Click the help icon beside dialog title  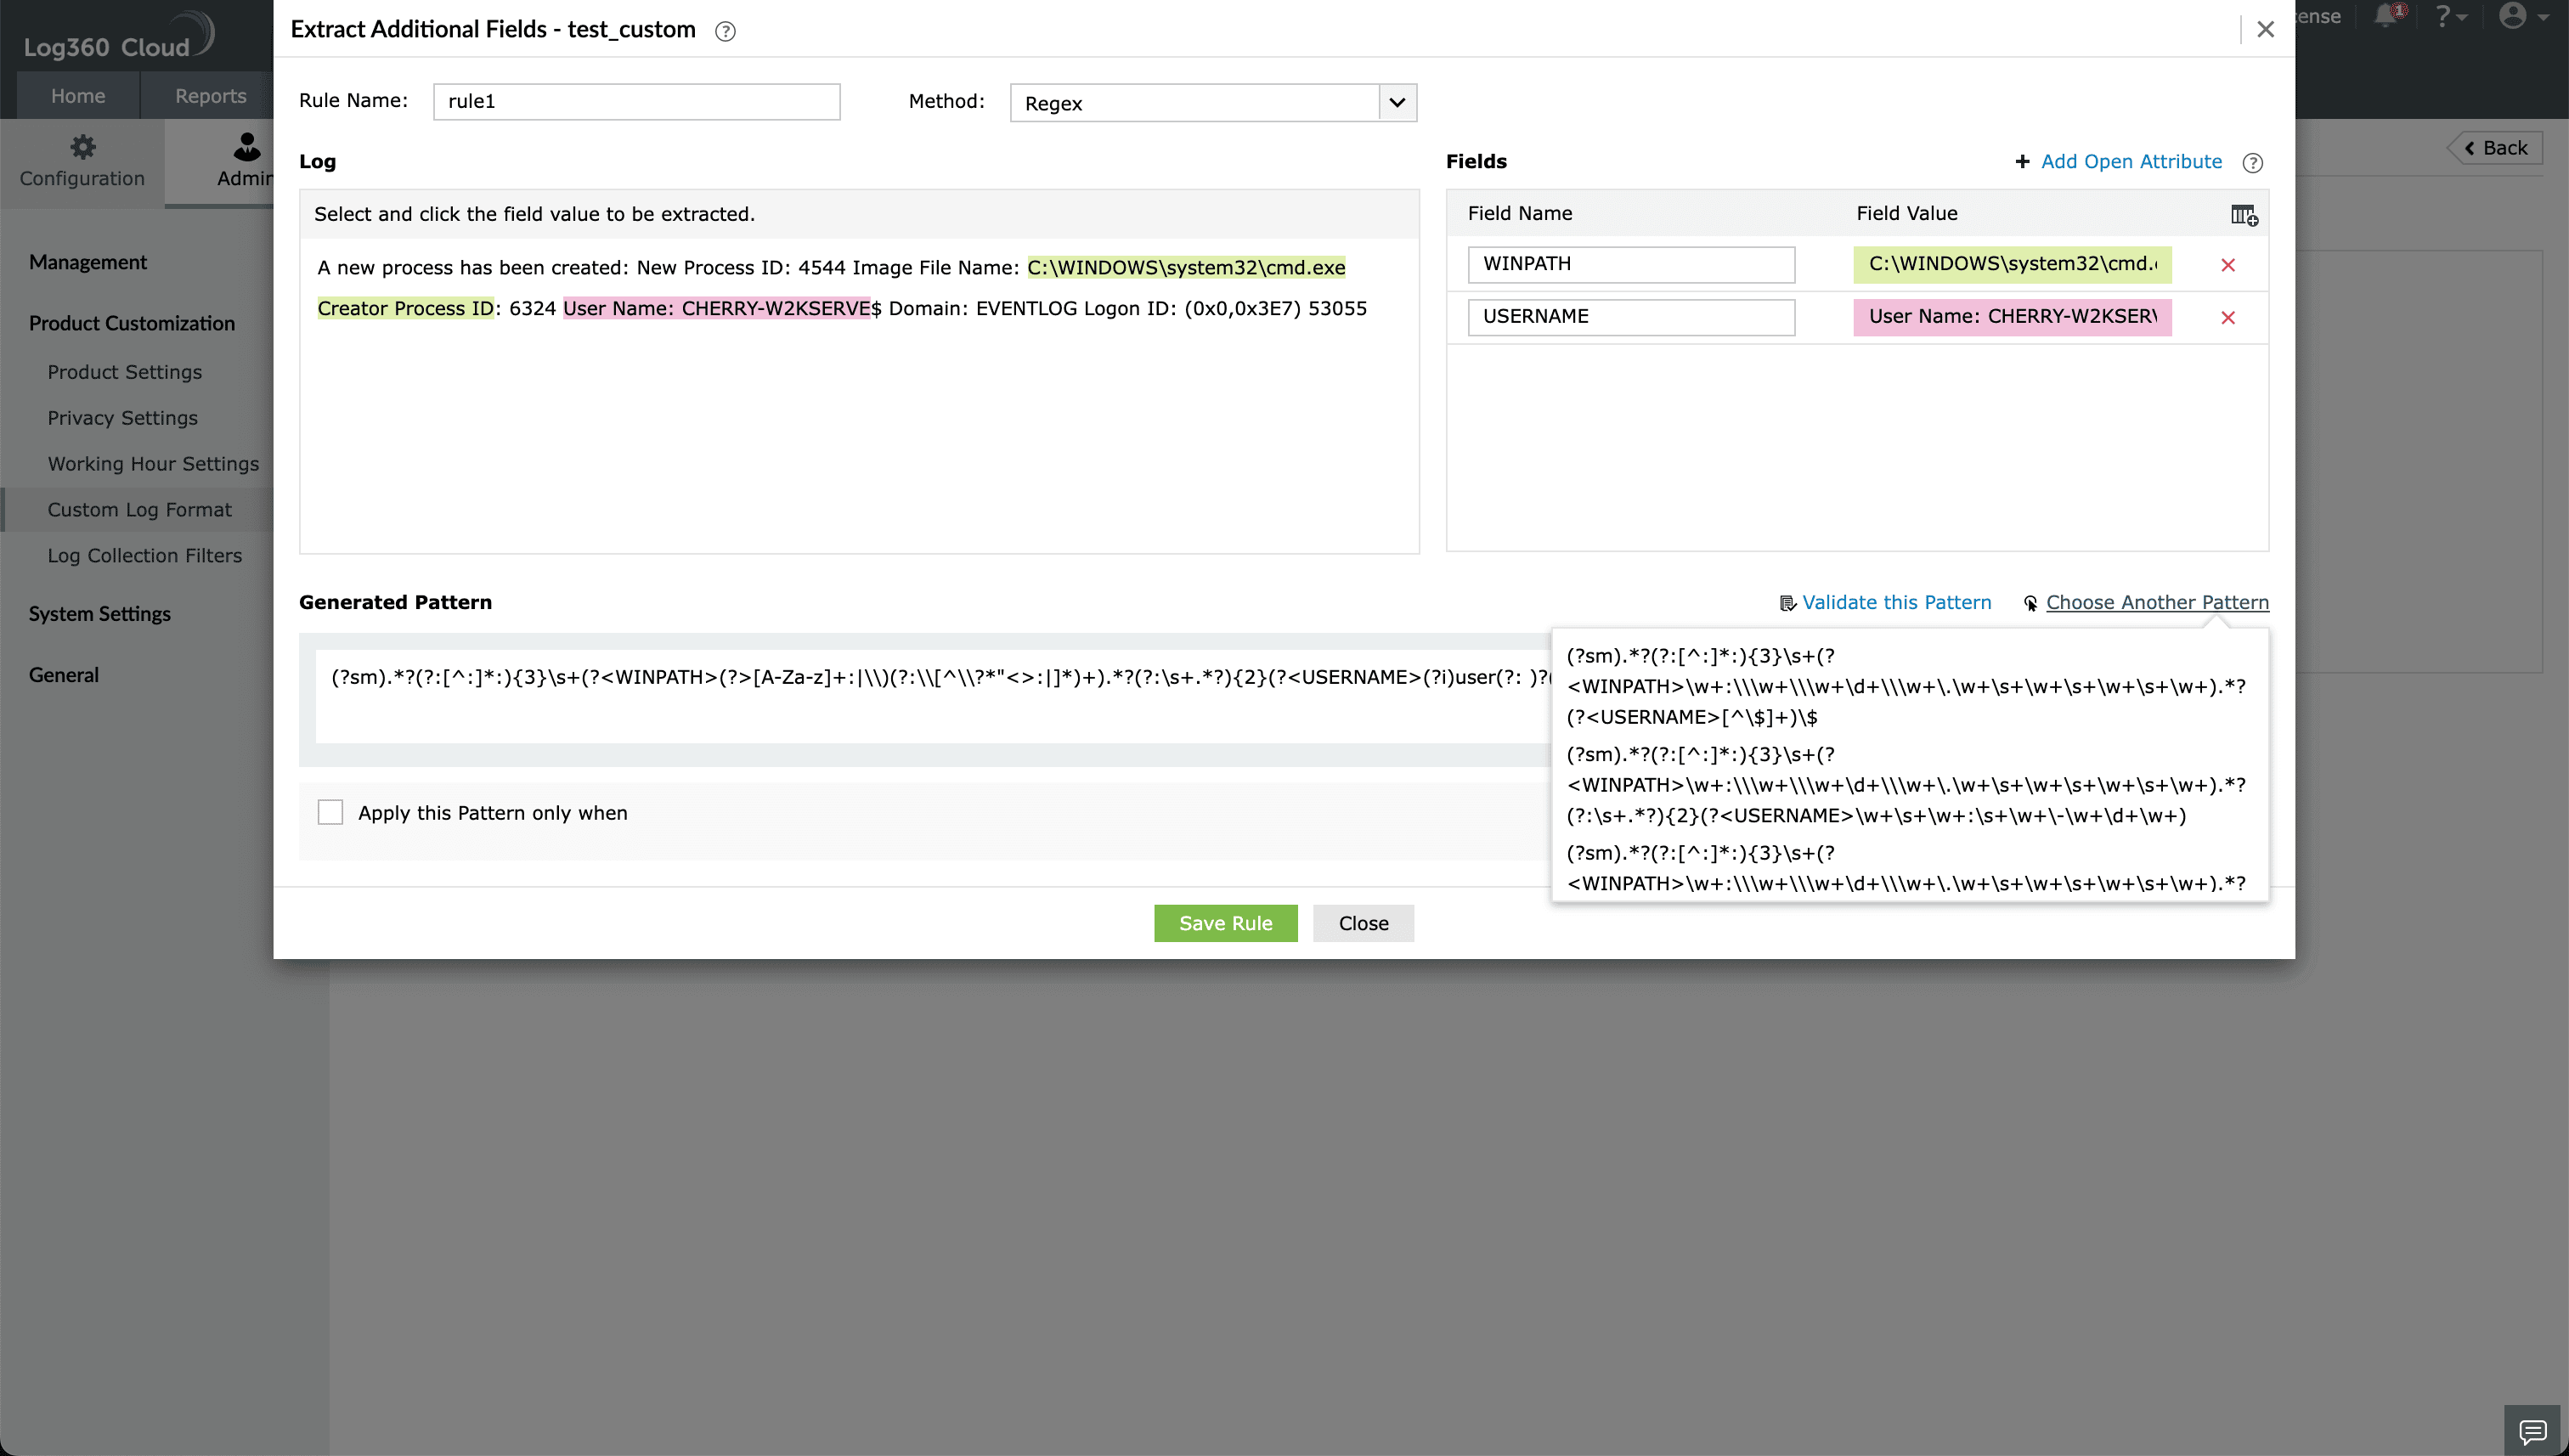pyautogui.click(x=725, y=31)
